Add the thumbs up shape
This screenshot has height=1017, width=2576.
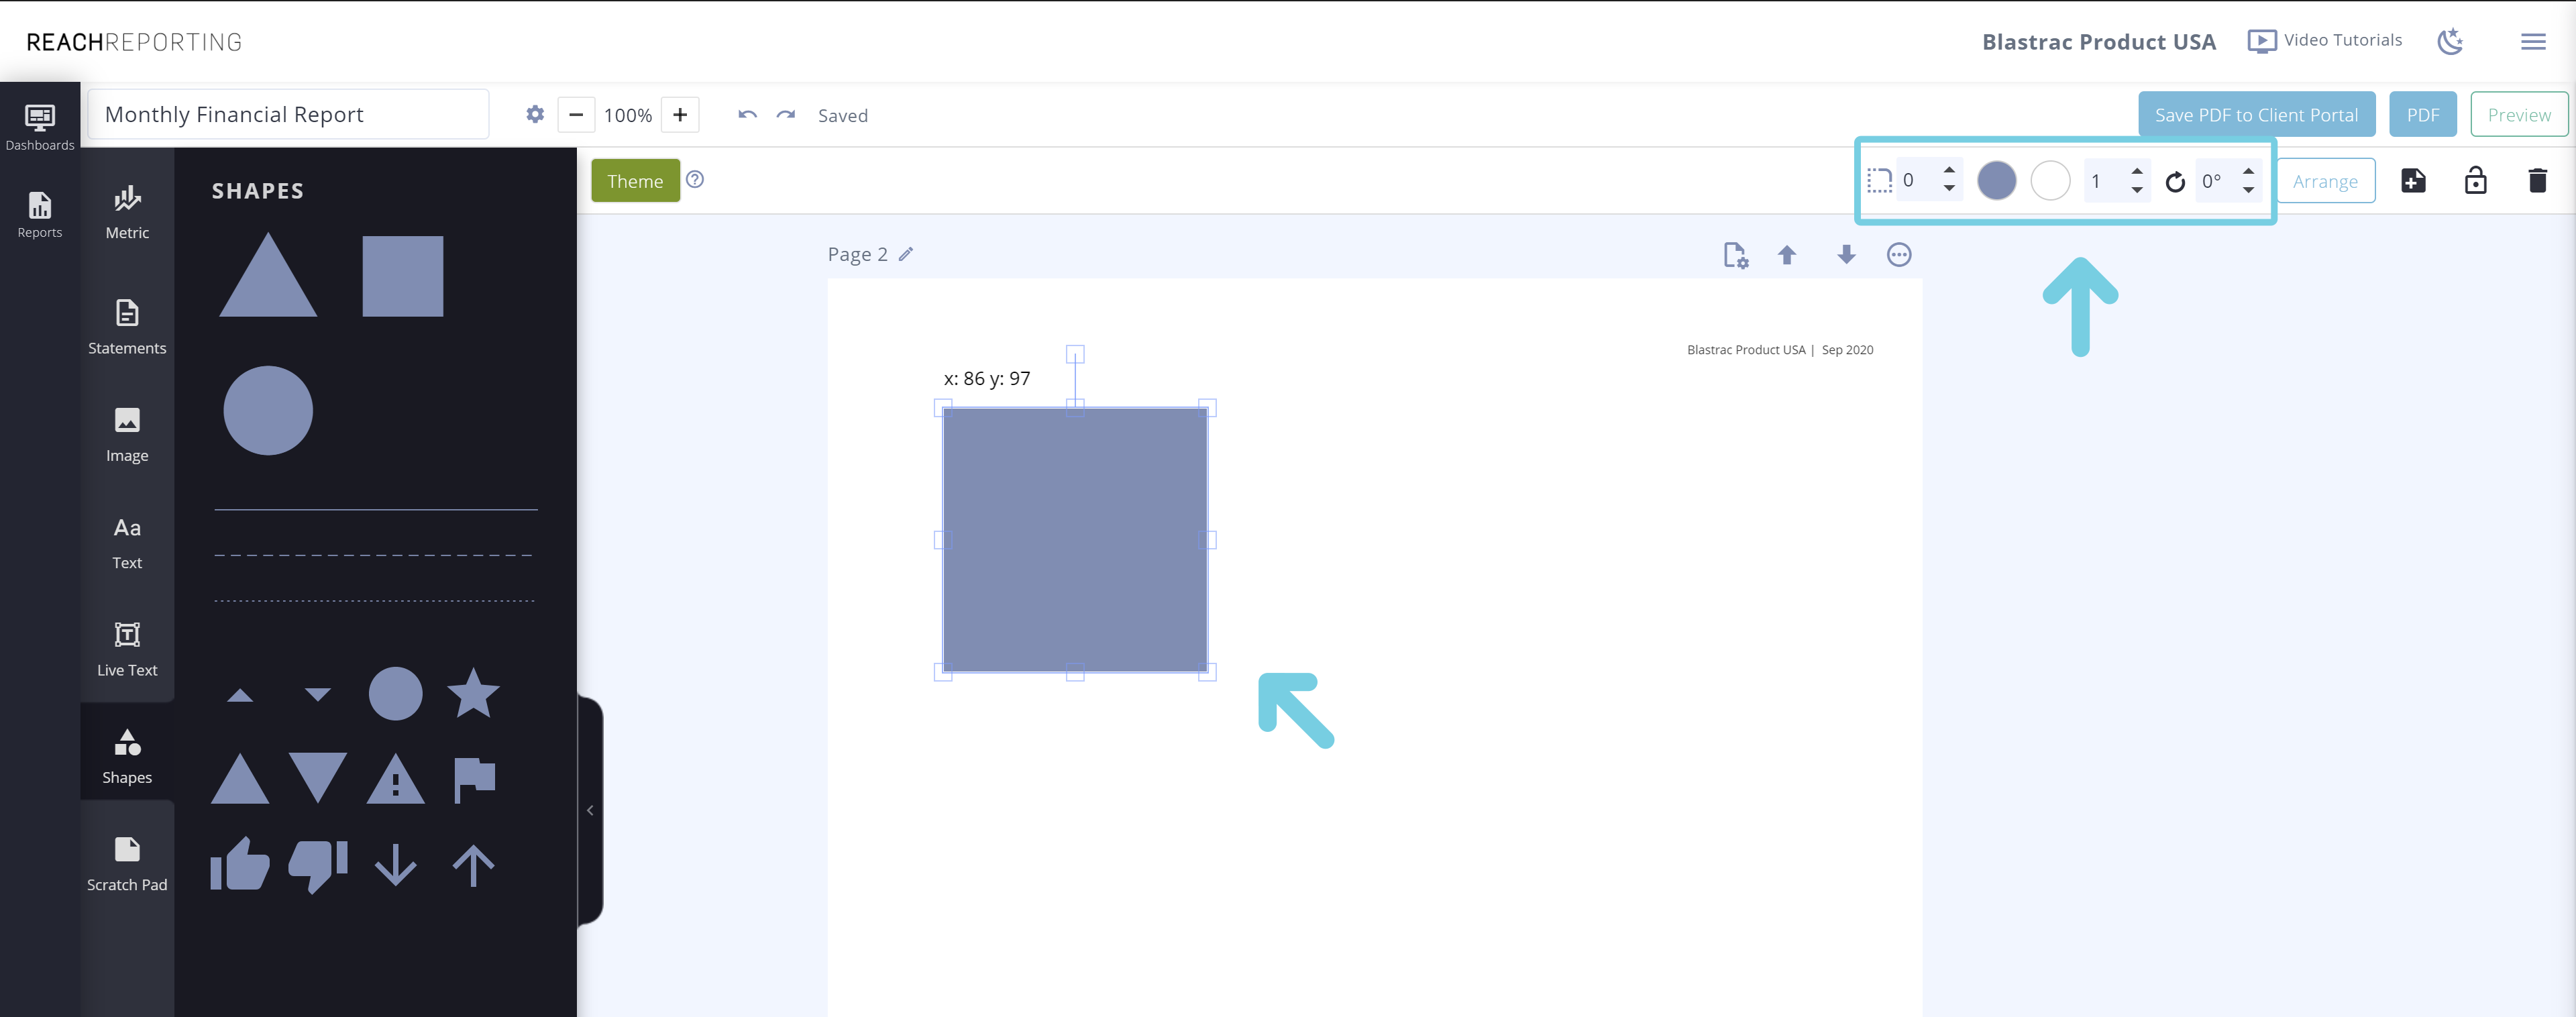[240, 864]
